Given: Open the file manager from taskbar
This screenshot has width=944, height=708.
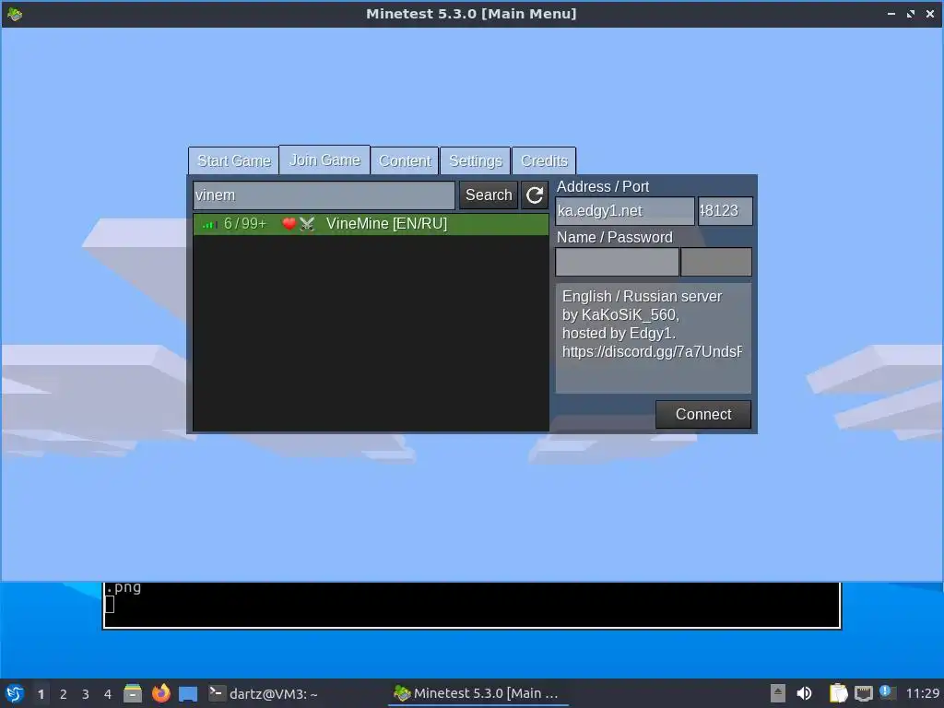Looking at the screenshot, I should pyautogui.click(x=133, y=693).
